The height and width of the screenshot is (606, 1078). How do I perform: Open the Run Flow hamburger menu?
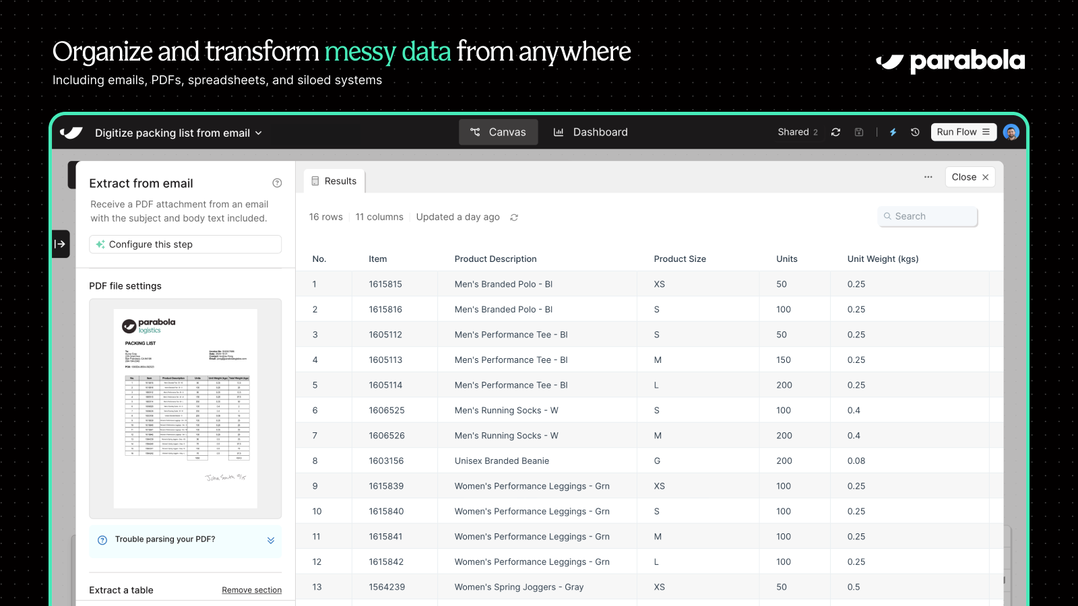[x=986, y=132]
